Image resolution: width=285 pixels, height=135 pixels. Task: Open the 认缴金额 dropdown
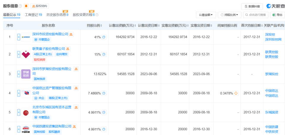(x=206, y=15)
